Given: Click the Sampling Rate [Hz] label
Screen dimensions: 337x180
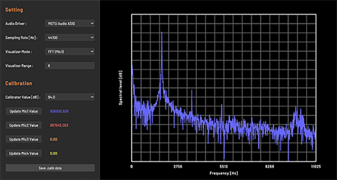Looking at the screenshot, I should 21,37.
